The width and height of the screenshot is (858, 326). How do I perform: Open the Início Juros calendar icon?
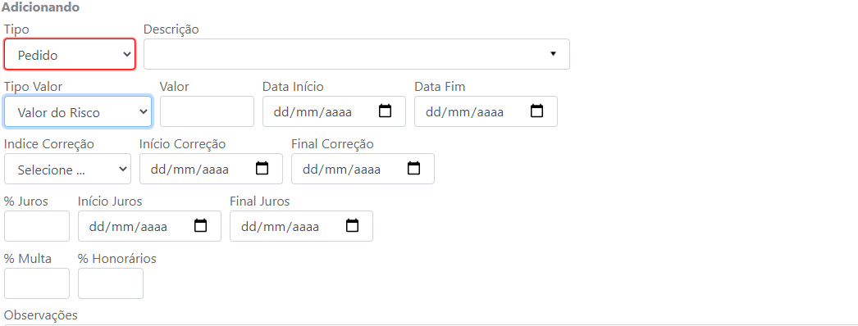201,226
